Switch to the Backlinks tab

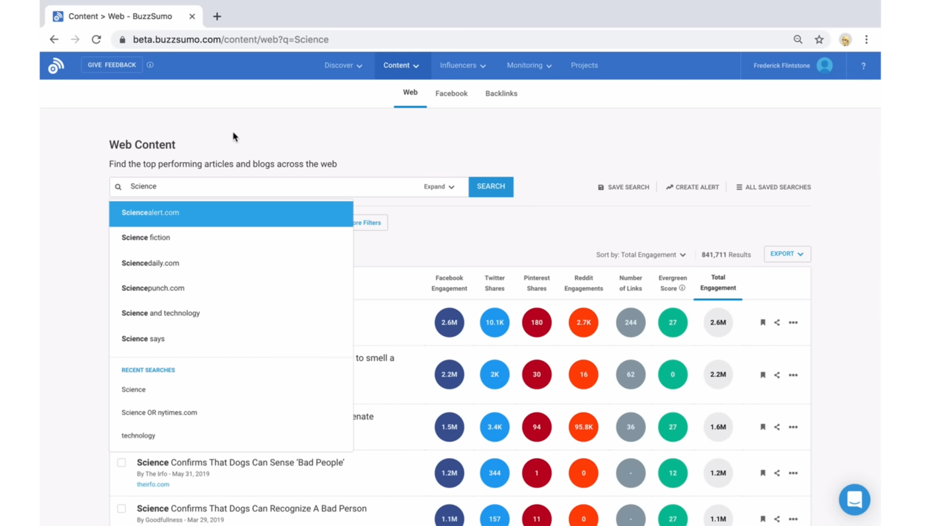[501, 94]
